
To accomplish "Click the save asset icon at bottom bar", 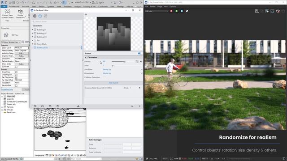I will point(50,106).
